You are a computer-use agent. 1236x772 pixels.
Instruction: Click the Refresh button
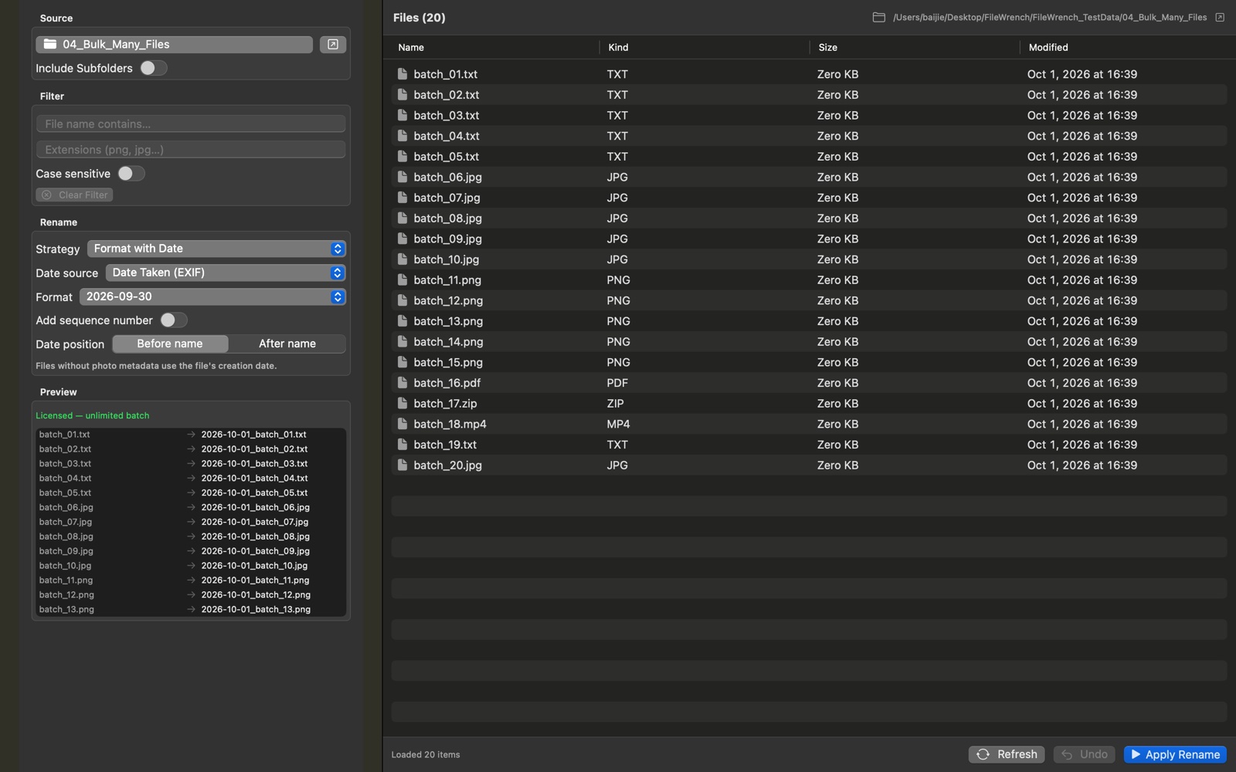click(x=1007, y=754)
